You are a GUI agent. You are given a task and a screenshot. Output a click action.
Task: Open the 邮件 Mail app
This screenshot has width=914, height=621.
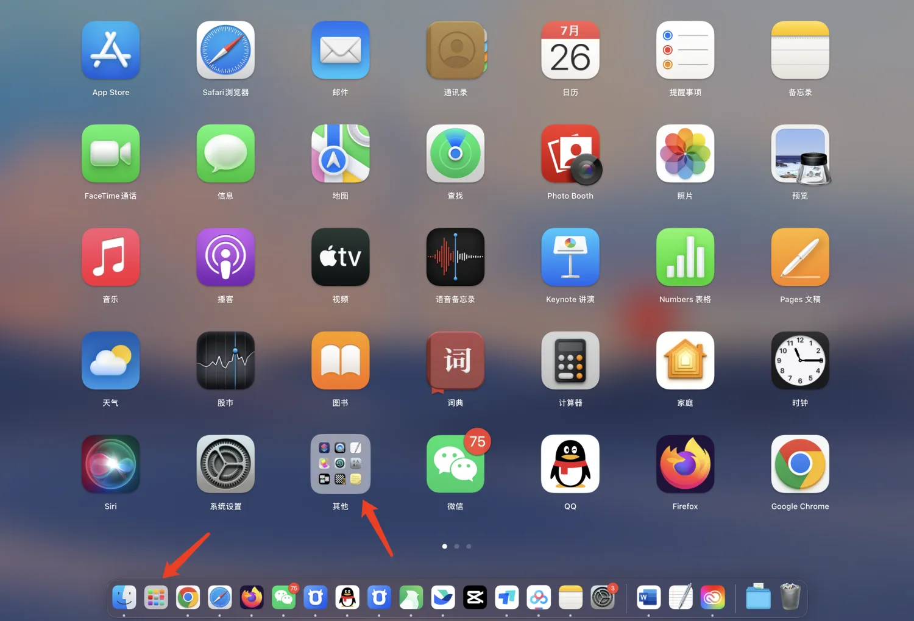point(340,51)
